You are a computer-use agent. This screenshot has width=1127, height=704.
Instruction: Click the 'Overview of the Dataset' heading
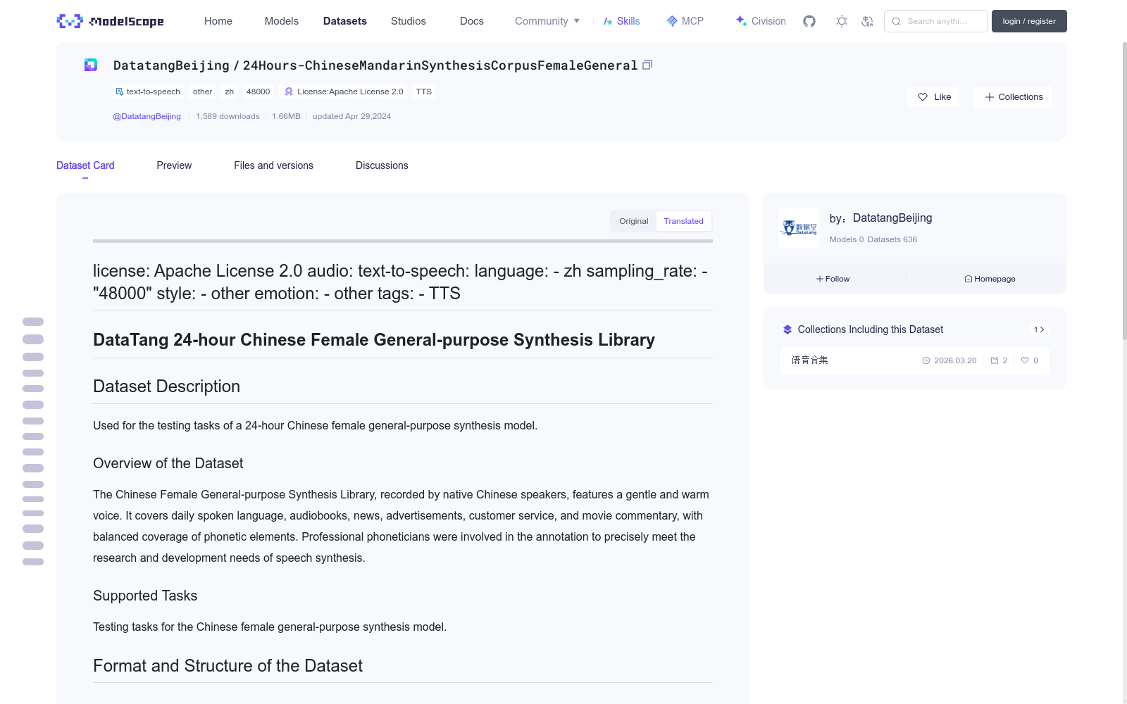168,463
